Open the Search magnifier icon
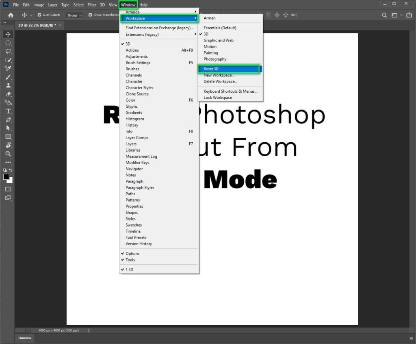Viewport: 416px width, 344px height. pyautogui.click(x=384, y=15)
